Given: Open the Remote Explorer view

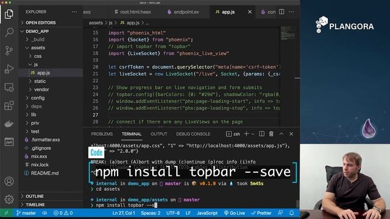Looking at the screenshot, I should click(9, 88).
